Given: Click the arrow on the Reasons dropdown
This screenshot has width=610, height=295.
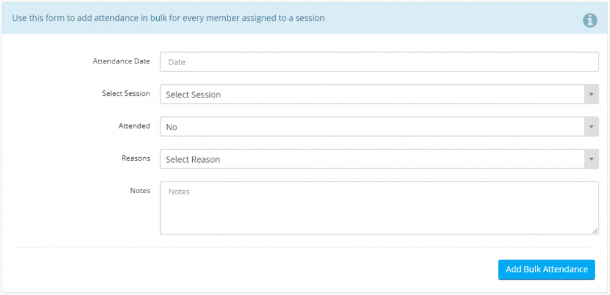Looking at the screenshot, I should (x=591, y=159).
